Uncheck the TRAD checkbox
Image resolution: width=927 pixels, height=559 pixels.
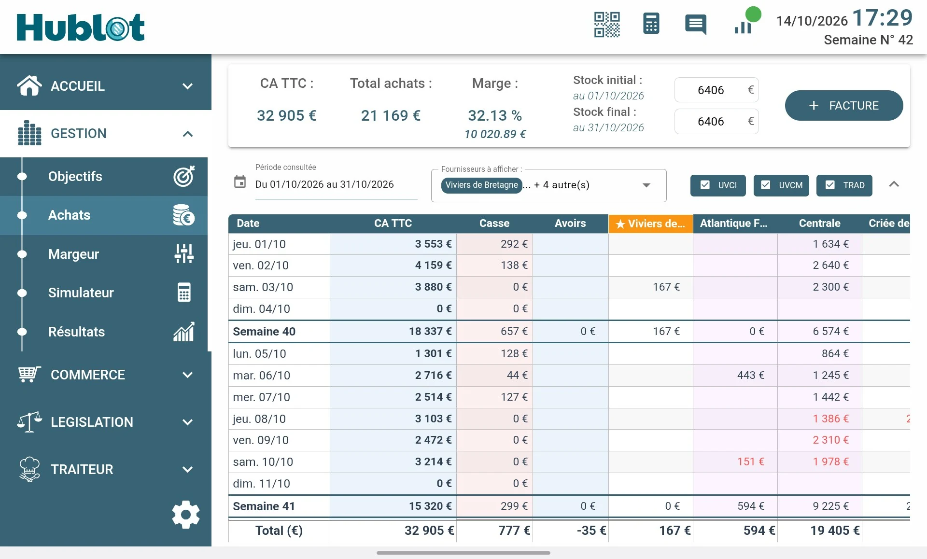point(830,185)
